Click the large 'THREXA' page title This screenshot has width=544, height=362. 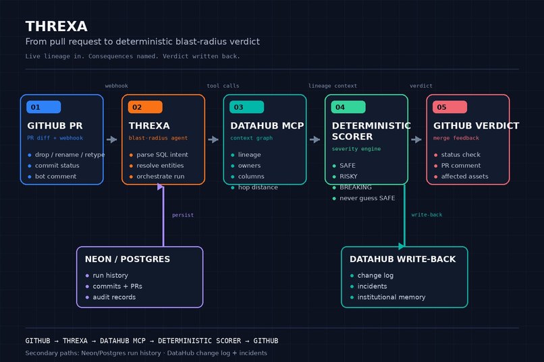coord(56,26)
